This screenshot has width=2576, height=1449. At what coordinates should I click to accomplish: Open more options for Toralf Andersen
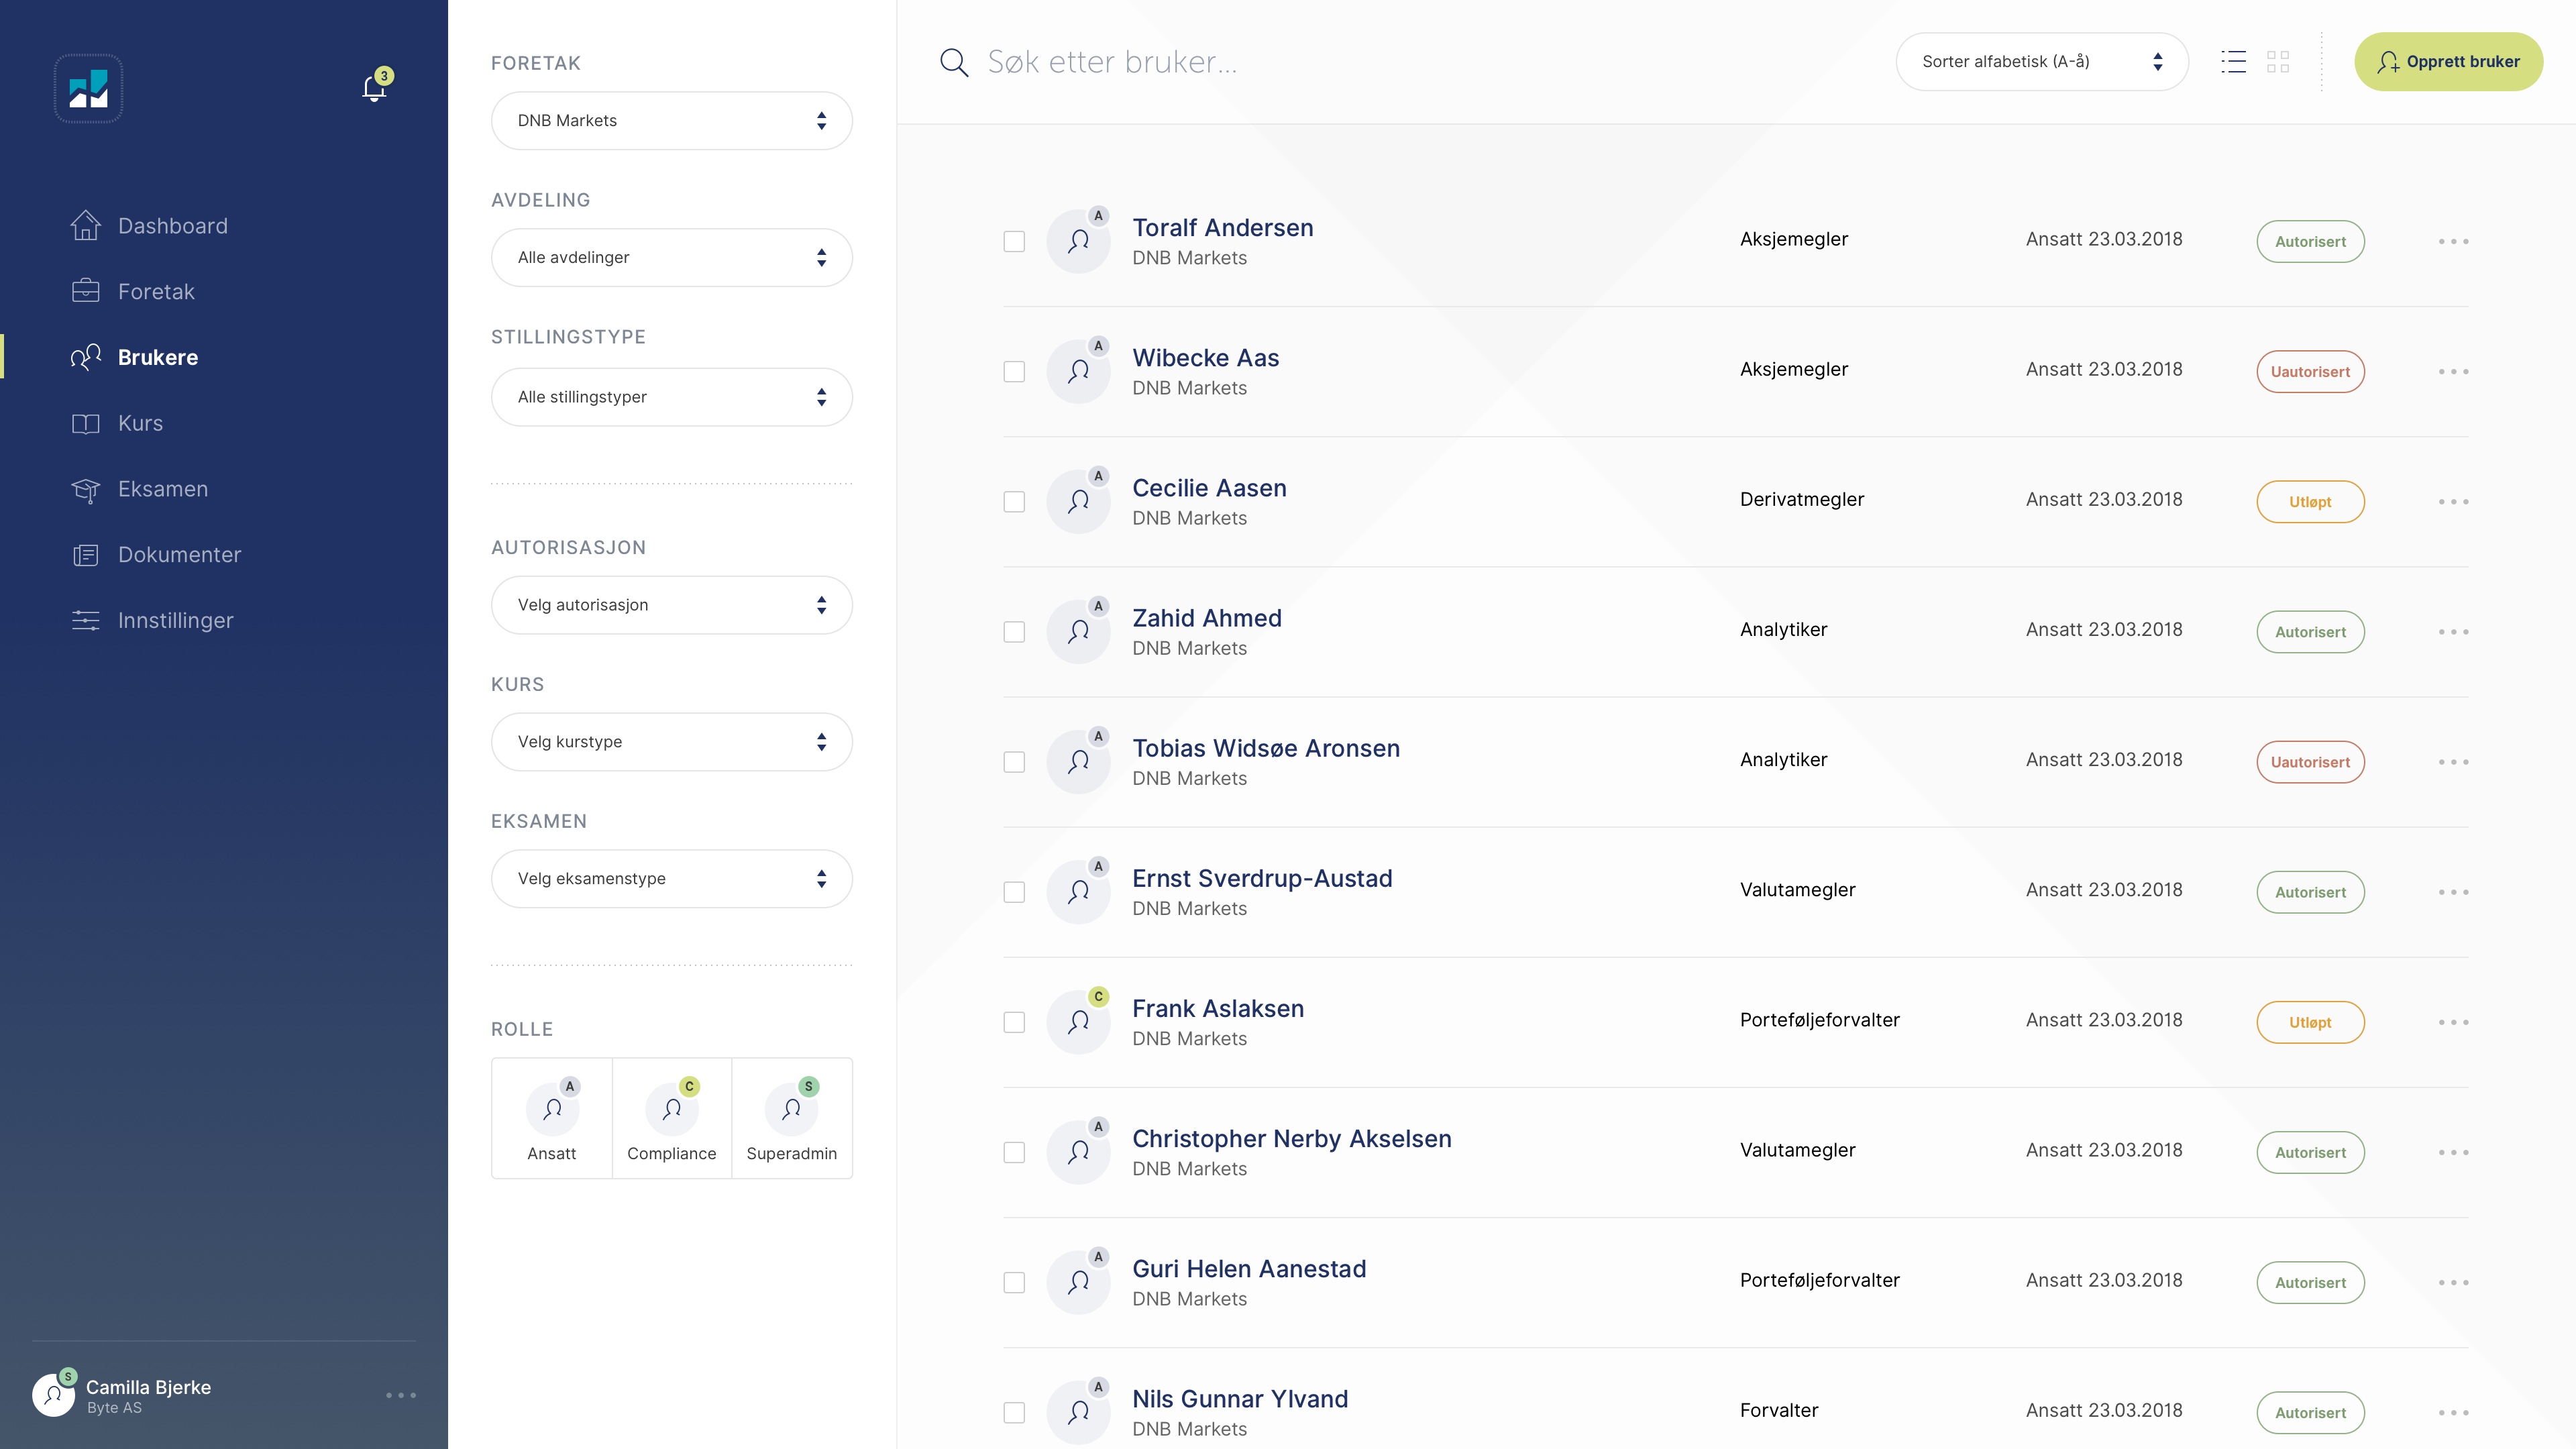(2453, 241)
